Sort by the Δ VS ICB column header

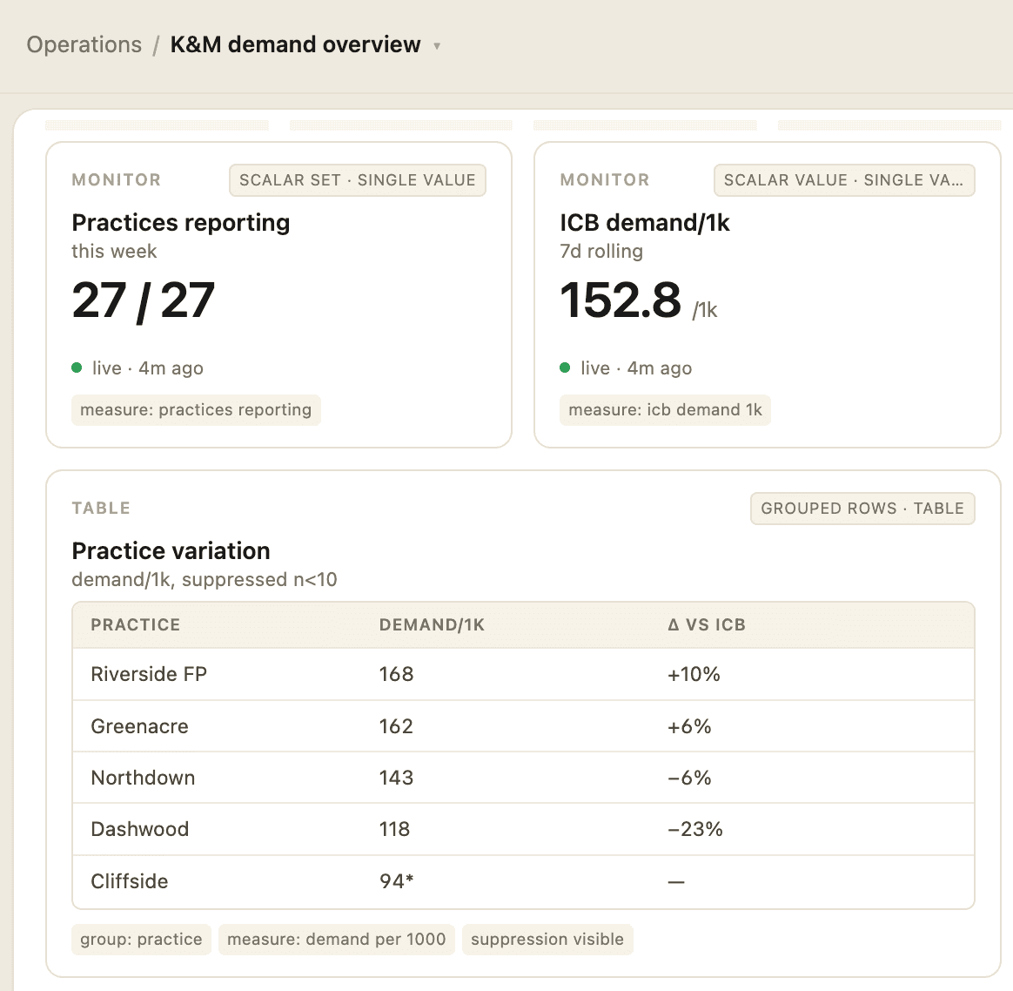[707, 625]
